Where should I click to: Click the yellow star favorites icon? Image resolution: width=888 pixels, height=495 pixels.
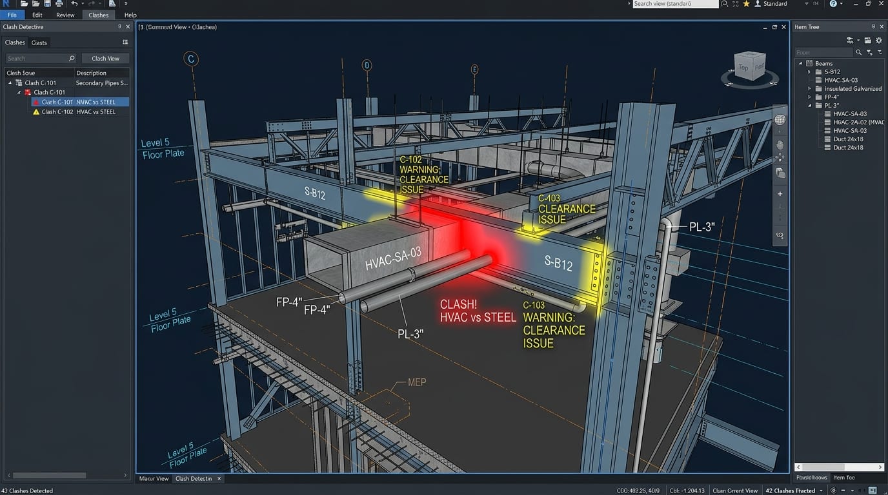pos(747,4)
